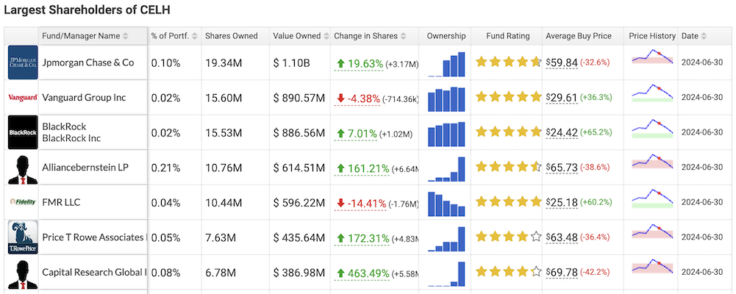Open Vanguard Group Inc fund link
The height and width of the screenshot is (294, 736).
84,98
